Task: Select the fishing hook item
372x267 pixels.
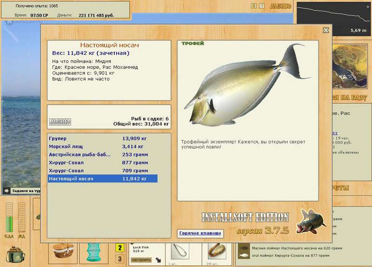Action: click(180, 251)
